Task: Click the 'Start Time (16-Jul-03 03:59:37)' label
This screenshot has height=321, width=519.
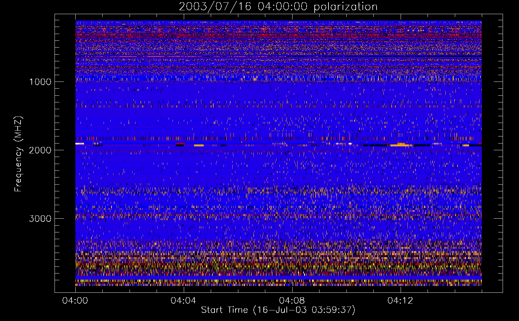Action: [278, 310]
